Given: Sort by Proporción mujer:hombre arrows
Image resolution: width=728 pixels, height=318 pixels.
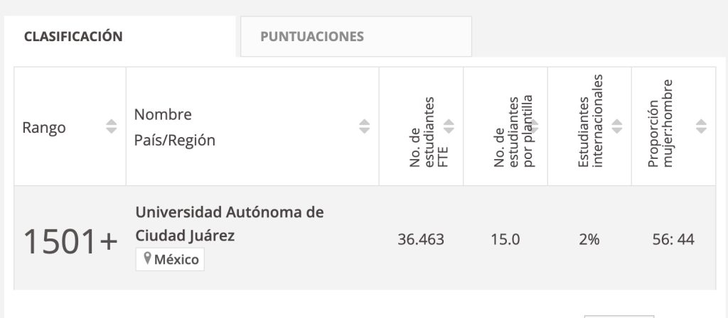Looking at the screenshot, I should click(701, 126).
